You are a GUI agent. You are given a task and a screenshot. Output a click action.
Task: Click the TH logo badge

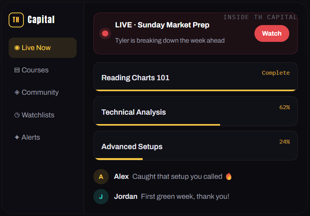pos(16,20)
